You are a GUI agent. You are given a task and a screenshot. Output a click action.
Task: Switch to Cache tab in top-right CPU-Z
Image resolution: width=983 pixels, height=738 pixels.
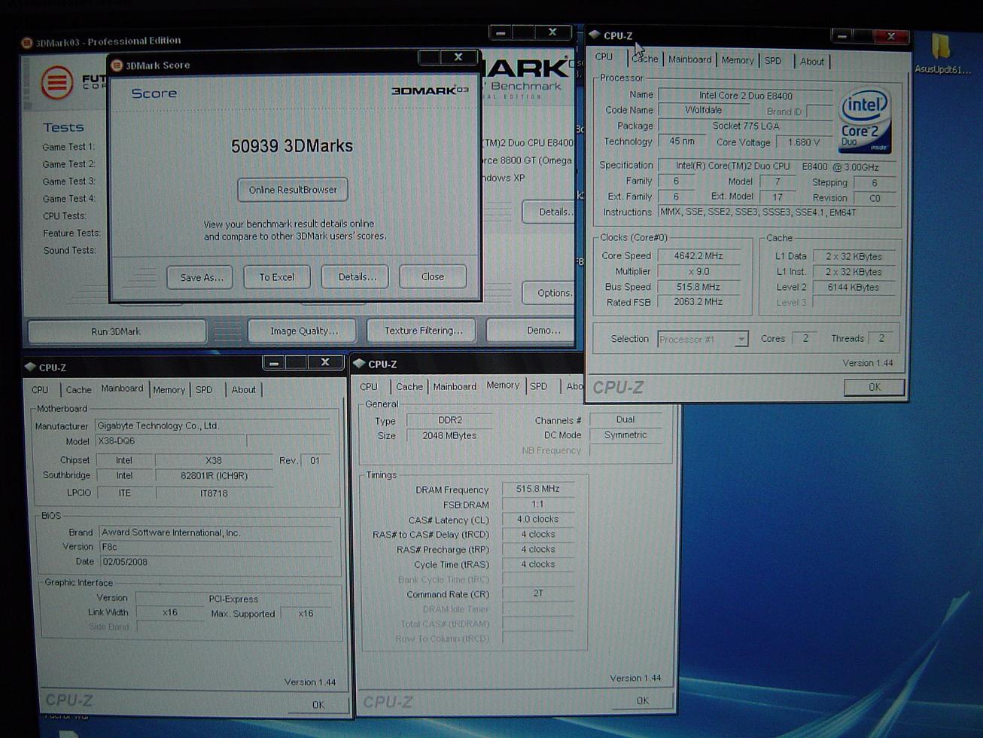[x=644, y=59]
